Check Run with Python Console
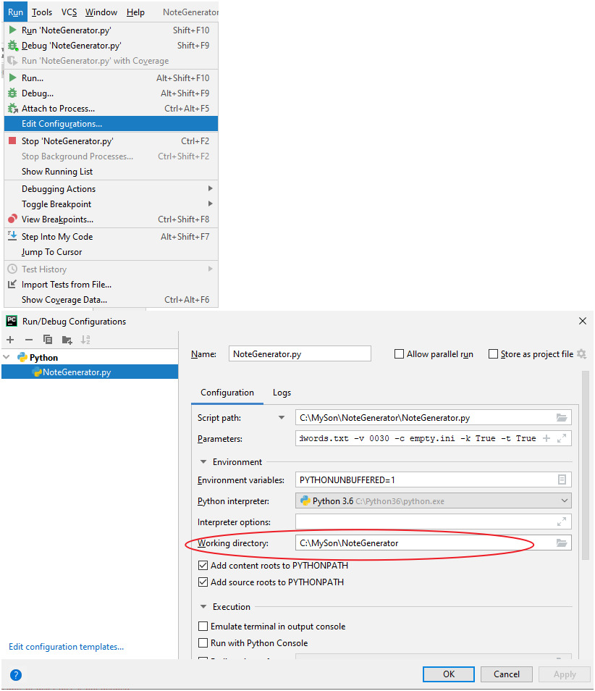 (203, 643)
